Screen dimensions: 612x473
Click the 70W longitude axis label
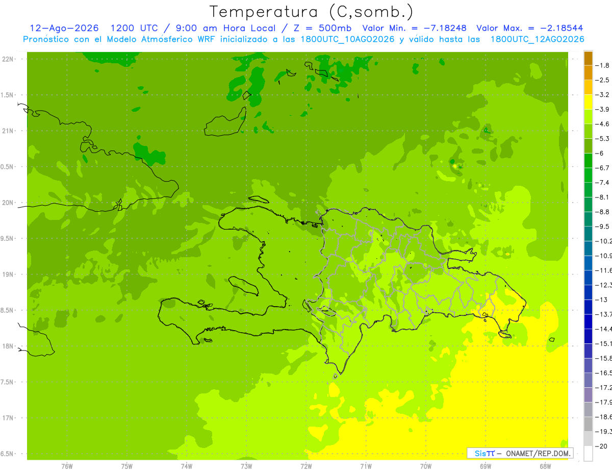coord(426,466)
